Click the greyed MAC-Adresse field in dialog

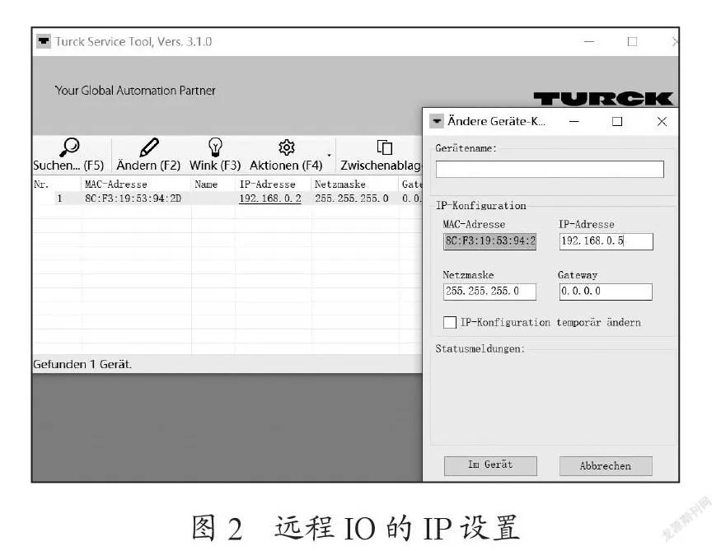(489, 241)
